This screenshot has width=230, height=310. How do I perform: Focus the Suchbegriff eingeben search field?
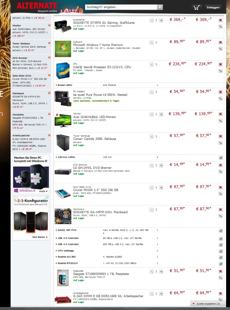point(121,7)
